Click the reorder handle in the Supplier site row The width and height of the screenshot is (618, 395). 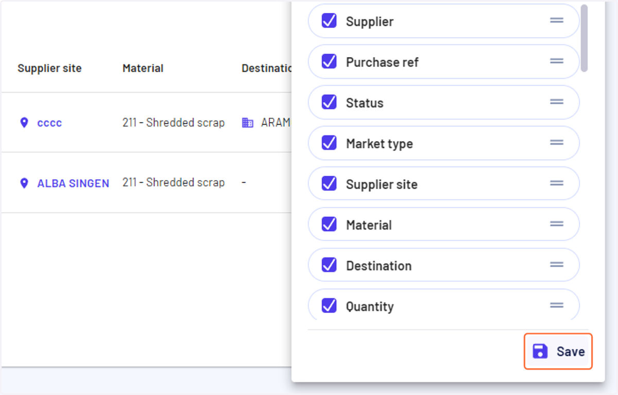tap(557, 183)
